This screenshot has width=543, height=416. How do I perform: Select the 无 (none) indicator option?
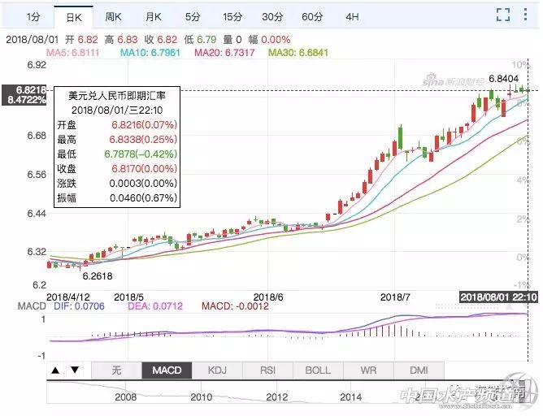pos(115,370)
